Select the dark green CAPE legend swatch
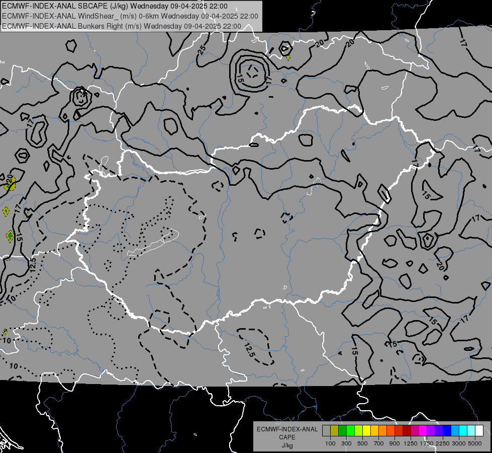The image size is (492, 453). [343, 431]
